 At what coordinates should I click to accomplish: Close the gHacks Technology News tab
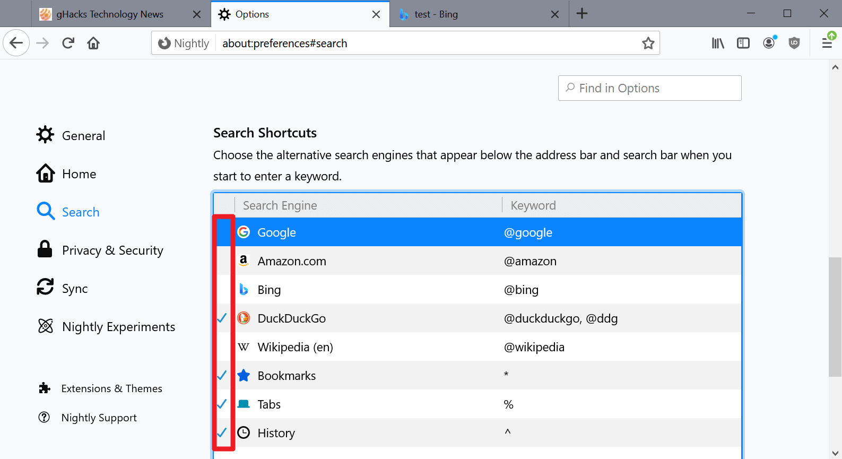[197, 14]
